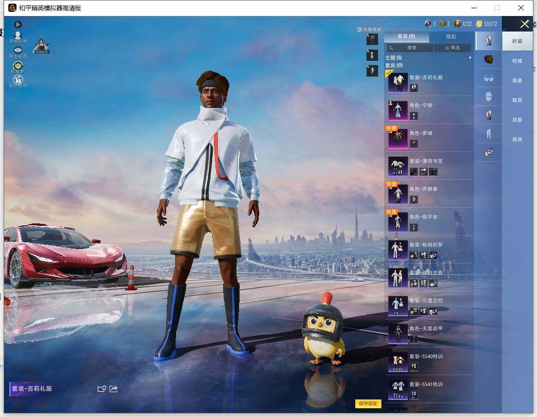This screenshot has height=417, width=537.
Task: Switch to the 套装 (17) tab
Action: pos(406,37)
